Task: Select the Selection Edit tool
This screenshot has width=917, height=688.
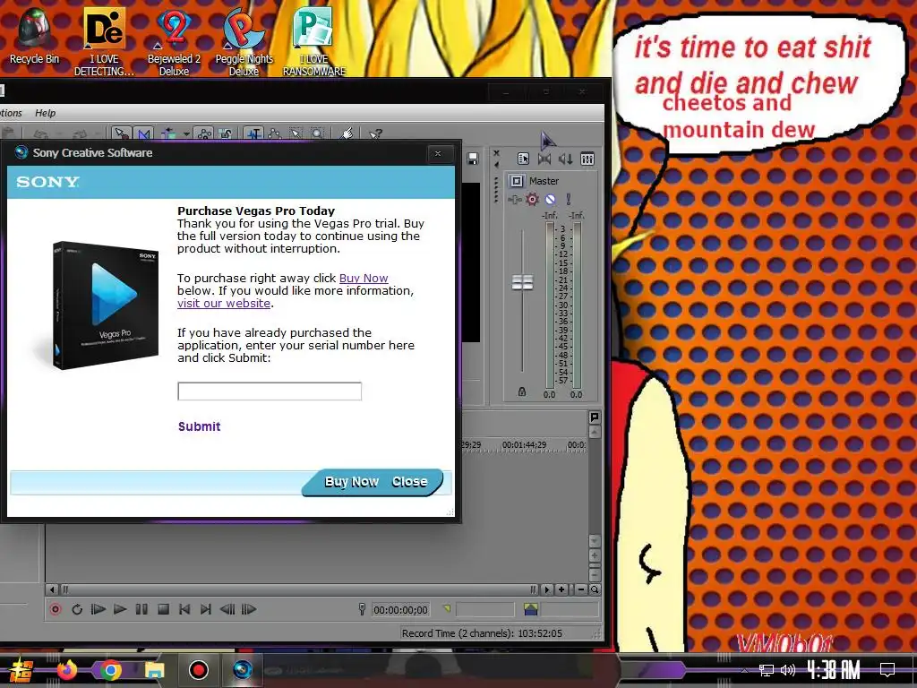Action: pyautogui.click(x=296, y=134)
